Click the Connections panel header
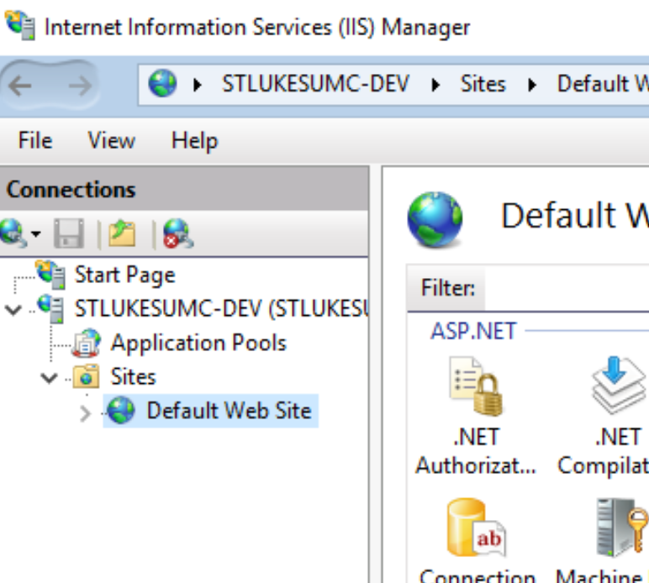The height and width of the screenshot is (583, 649). [184, 189]
